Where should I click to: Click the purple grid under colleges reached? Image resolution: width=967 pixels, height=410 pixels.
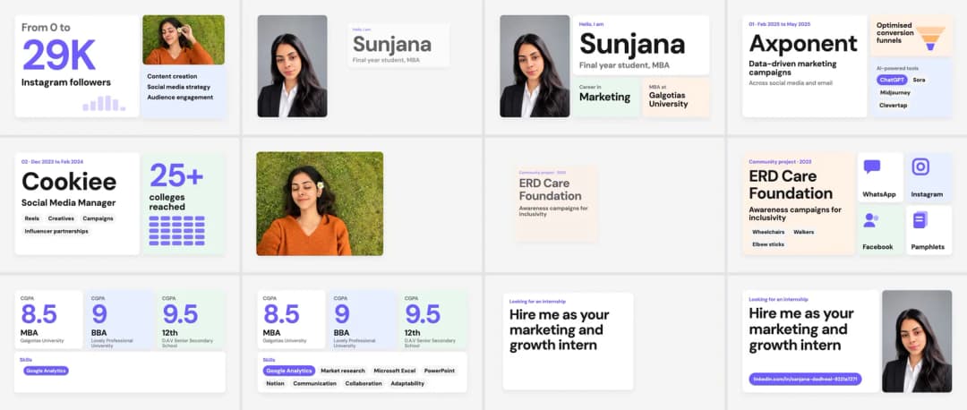177,231
